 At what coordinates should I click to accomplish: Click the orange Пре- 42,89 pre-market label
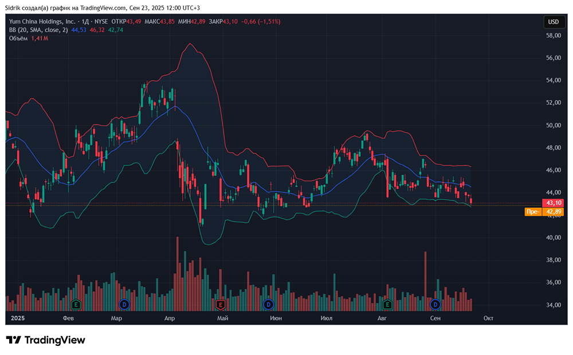pos(544,212)
